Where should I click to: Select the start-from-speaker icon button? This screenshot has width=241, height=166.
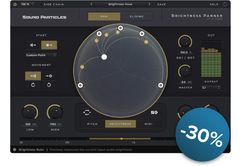tap(33, 45)
